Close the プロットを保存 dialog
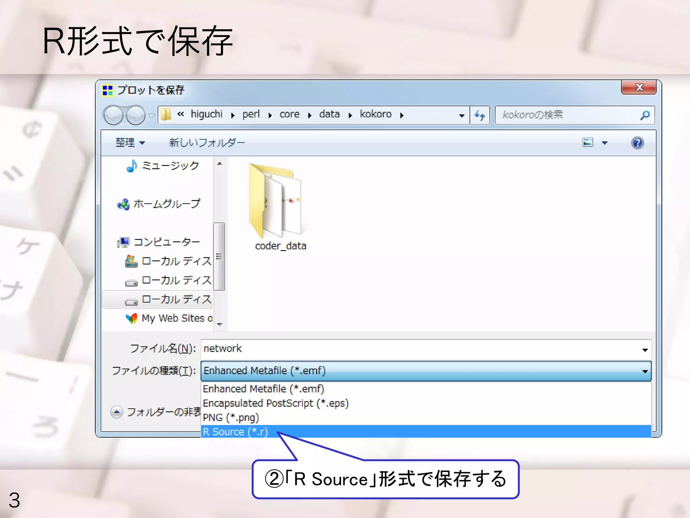 (x=639, y=87)
